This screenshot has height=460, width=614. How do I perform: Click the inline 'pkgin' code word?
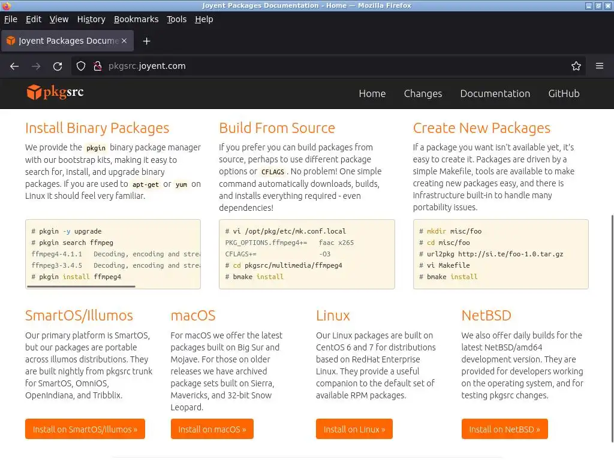[x=96, y=148]
